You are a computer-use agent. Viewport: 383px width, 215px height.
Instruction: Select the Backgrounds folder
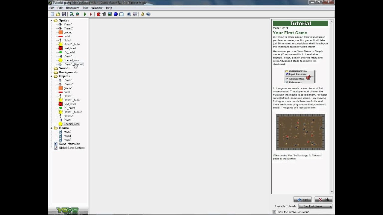pyautogui.click(x=68, y=72)
